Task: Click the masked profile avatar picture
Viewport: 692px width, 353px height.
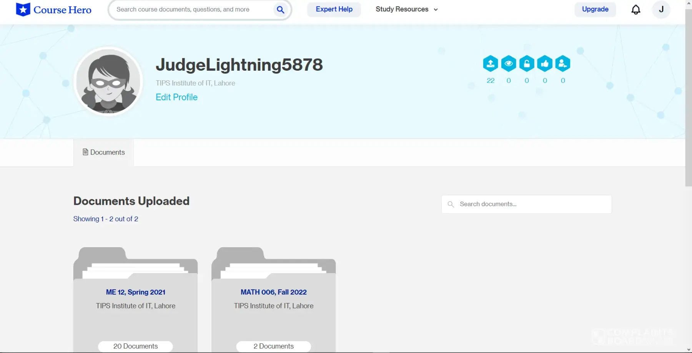Action: (x=108, y=81)
